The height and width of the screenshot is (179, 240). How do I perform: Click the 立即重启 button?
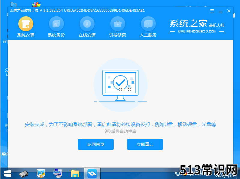[x=145, y=144]
